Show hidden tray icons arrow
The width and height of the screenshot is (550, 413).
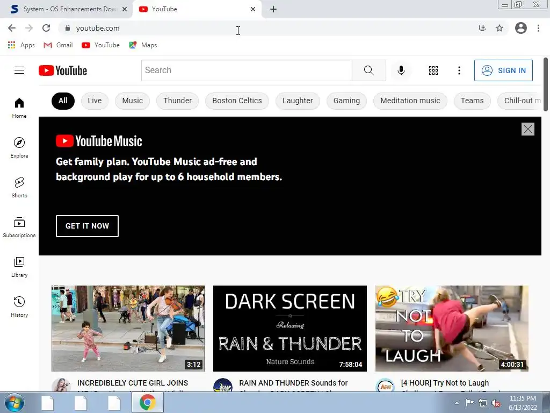click(x=457, y=403)
